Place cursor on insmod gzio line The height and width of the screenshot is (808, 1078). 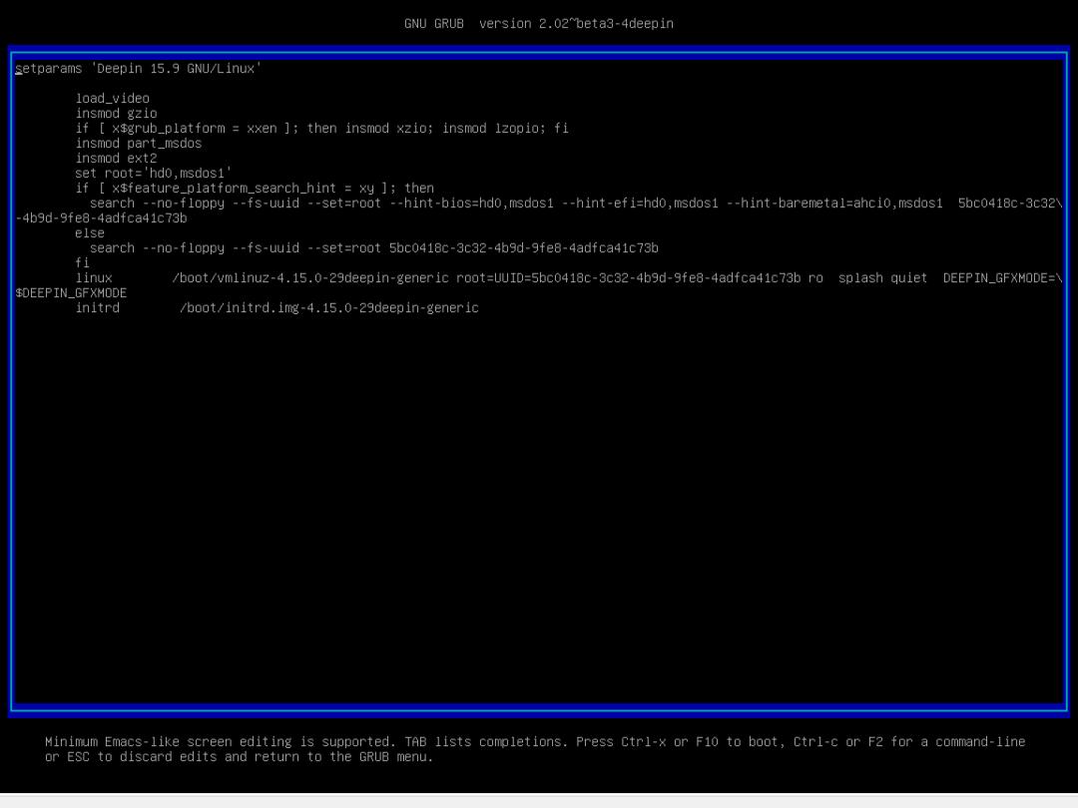click(x=116, y=114)
